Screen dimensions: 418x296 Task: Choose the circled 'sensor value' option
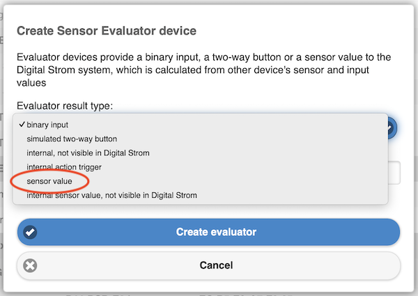[x=49, y=181]
